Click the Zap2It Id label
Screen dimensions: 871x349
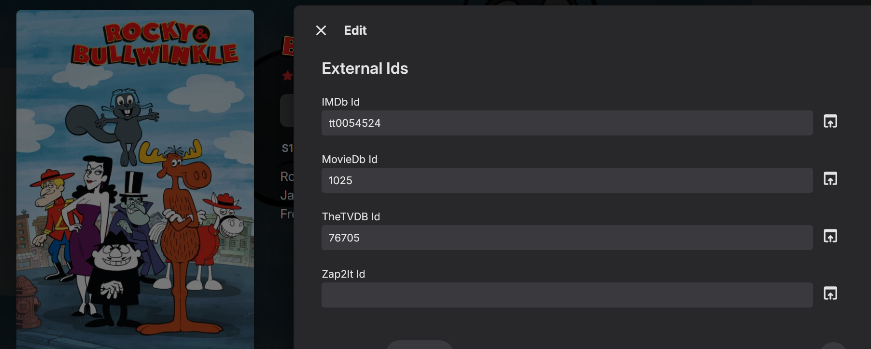click(343, 274)
